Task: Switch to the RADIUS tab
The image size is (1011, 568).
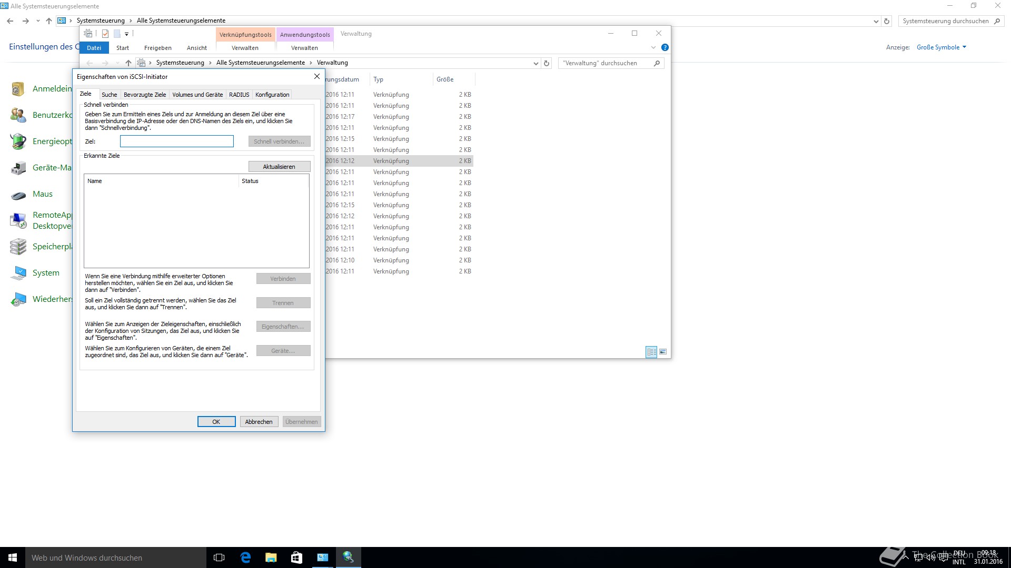Action: pos(239,95)
